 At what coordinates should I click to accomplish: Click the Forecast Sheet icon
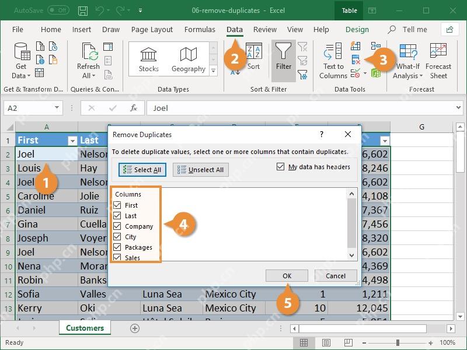[438, 61]
